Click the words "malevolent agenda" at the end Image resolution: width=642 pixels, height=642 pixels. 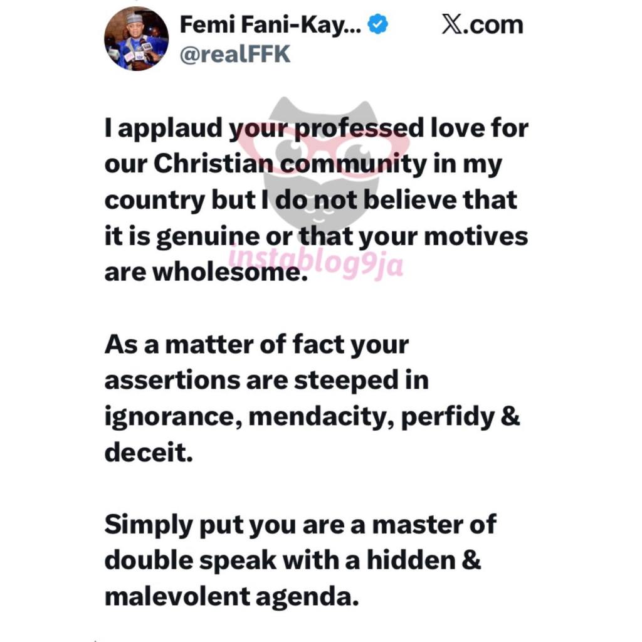tap(231, 596)
